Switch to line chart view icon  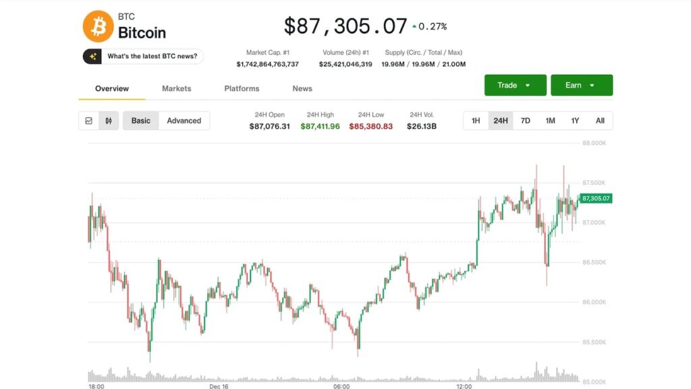(x=89, y=121)
